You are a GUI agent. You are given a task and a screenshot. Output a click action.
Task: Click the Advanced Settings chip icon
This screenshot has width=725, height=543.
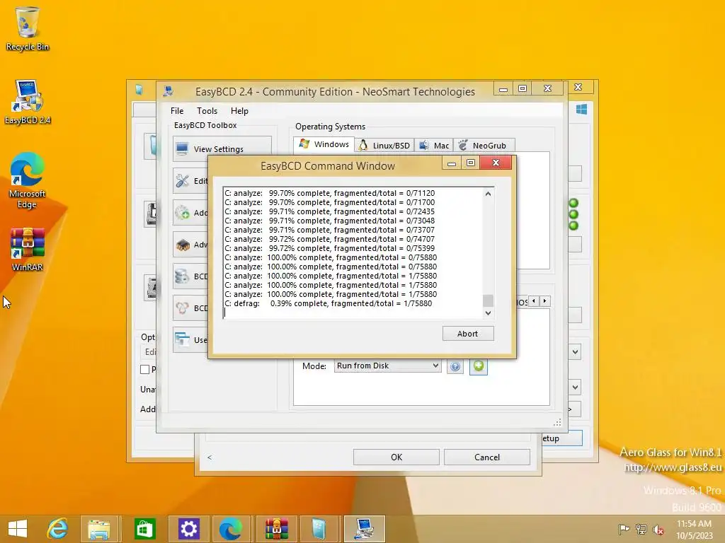click(x=182, y=244)
